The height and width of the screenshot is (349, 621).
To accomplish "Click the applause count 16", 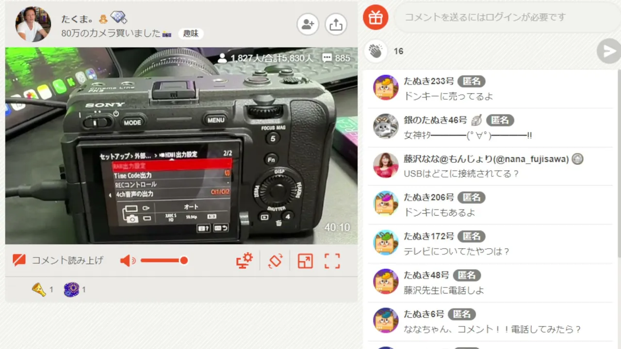I will pos(399,51).
